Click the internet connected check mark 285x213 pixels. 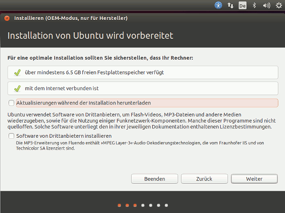click(18, 89)
